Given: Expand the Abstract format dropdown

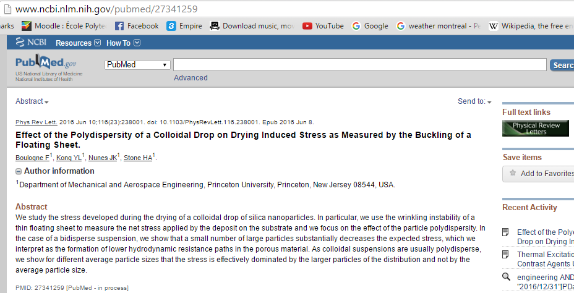Looking at the screenshot, I should (32, 101).
